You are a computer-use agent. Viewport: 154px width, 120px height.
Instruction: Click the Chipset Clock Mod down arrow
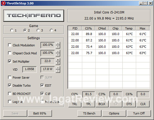click(x=58, y=55)
